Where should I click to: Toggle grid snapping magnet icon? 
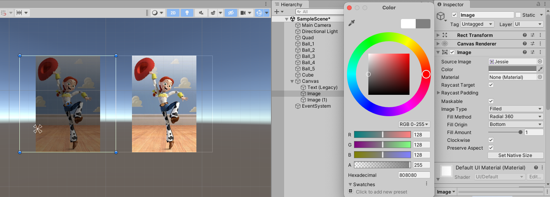[3, 13]
